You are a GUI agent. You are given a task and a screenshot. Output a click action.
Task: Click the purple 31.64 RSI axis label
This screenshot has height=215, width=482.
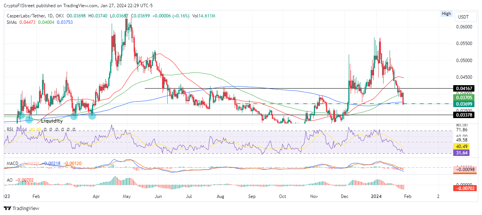tap(462, 153)
